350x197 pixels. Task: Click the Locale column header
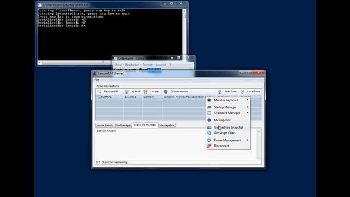(x=152, y=91)
